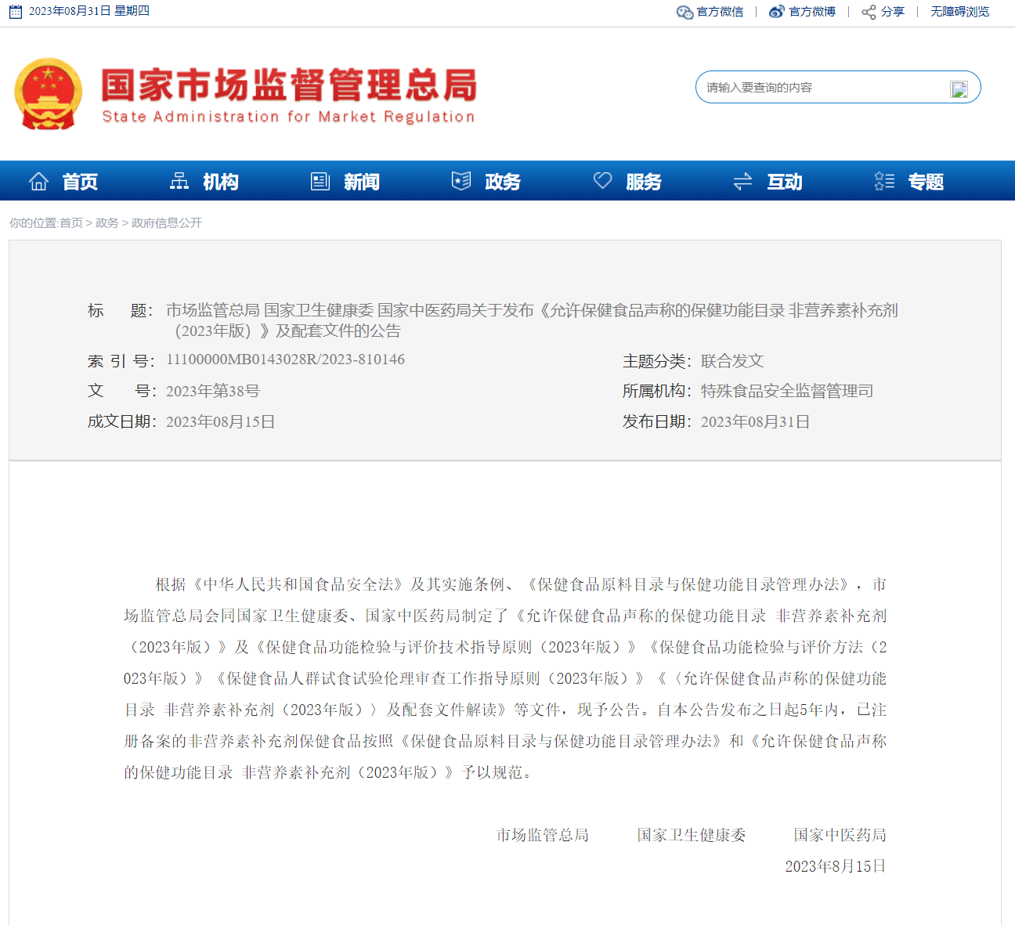Open the 首页 navigation tab

(80, 182)
